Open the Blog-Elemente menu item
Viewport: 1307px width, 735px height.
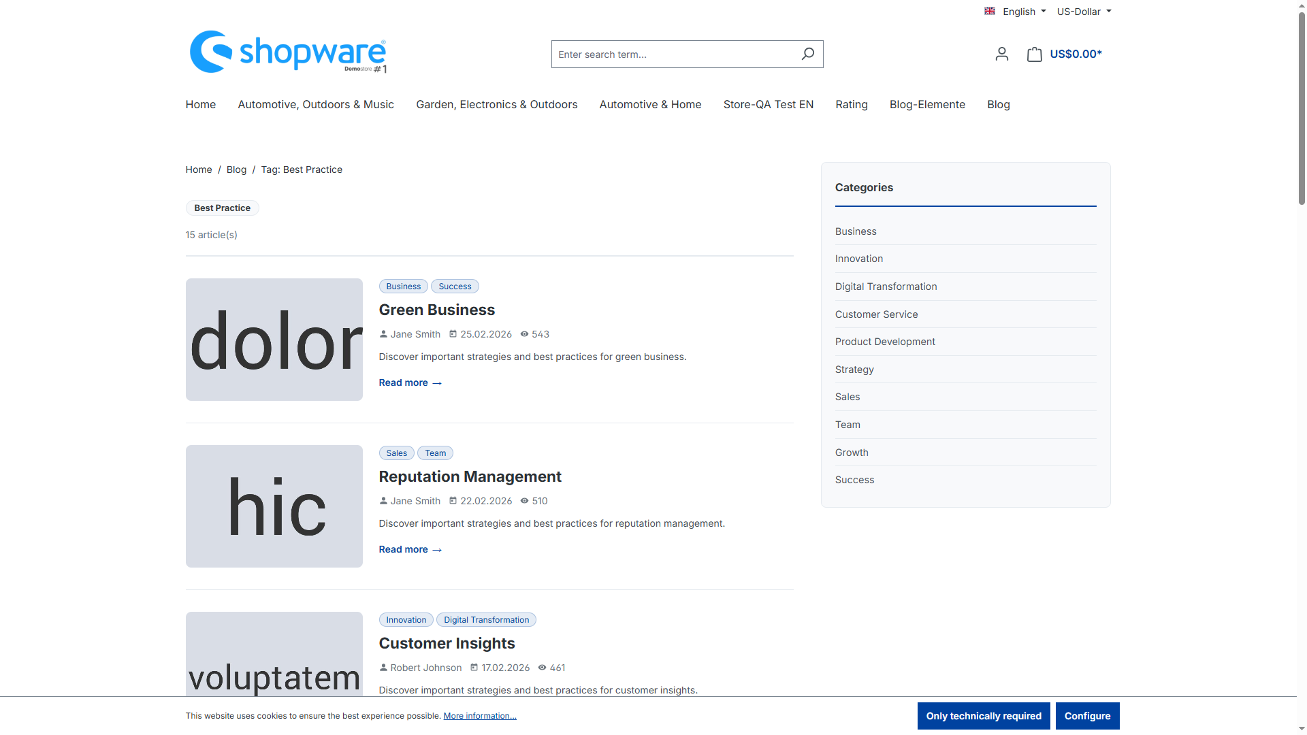(x=927, y=104)
